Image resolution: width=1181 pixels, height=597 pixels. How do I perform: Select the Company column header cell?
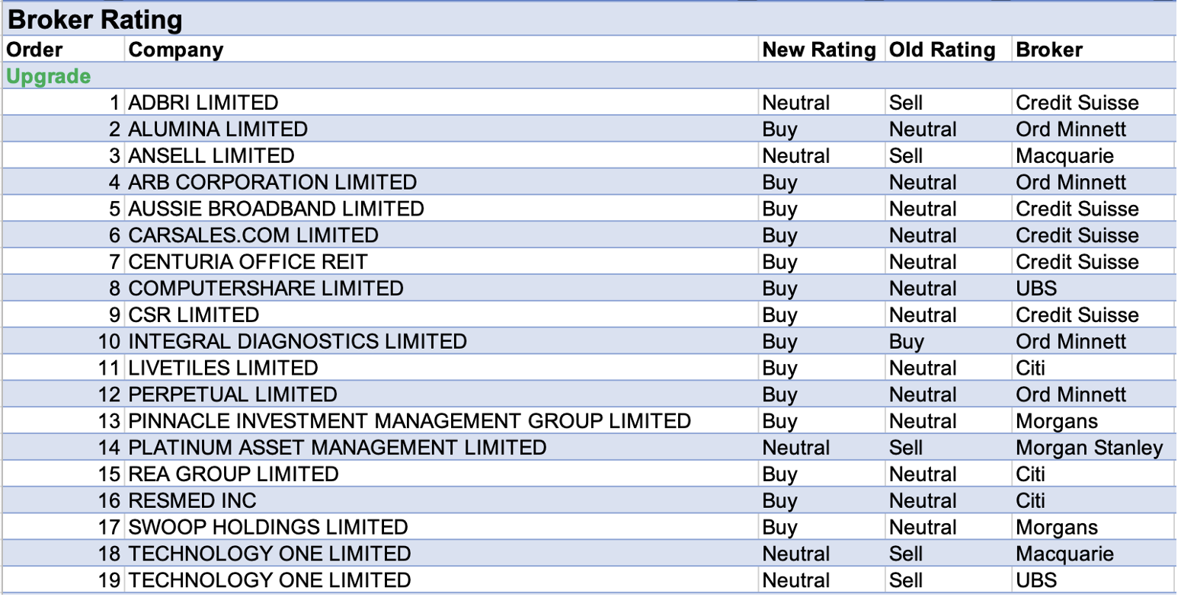176,50
